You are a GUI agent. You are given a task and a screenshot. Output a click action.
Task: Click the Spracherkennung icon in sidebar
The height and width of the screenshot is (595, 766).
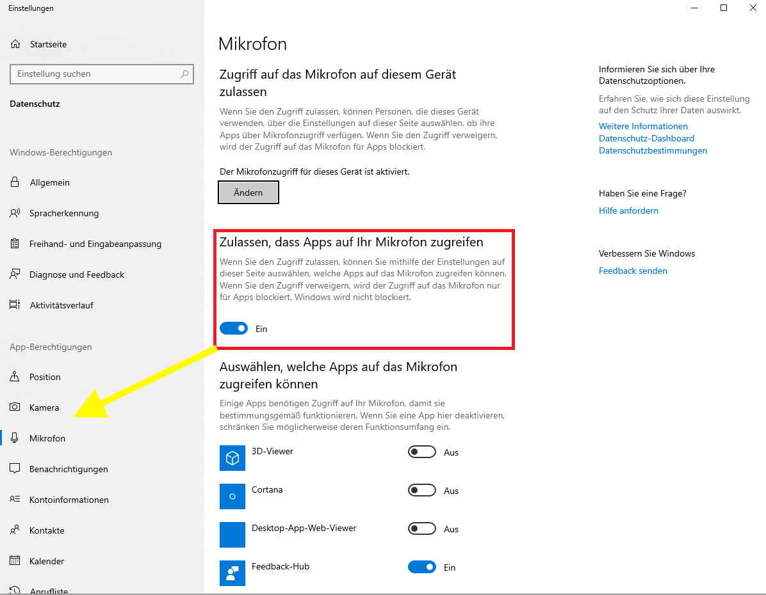(15, 213)
